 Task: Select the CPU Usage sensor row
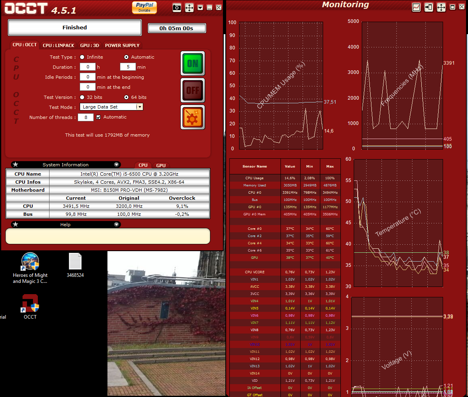[x=285, y=178]
